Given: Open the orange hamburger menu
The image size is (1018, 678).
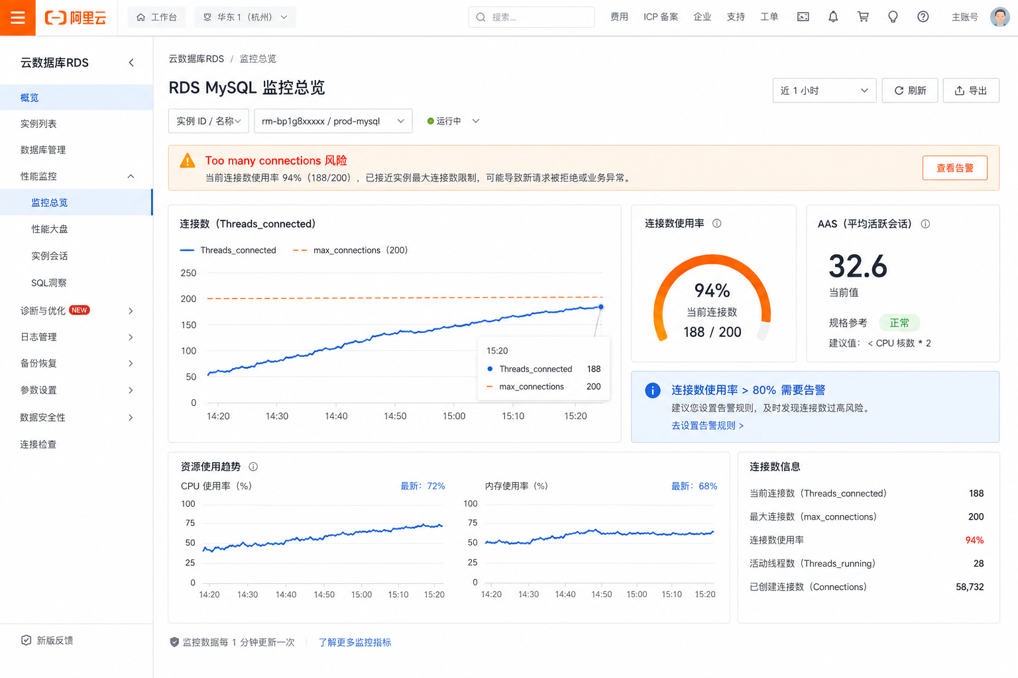Looking at the screenshot, I should 18,17.
